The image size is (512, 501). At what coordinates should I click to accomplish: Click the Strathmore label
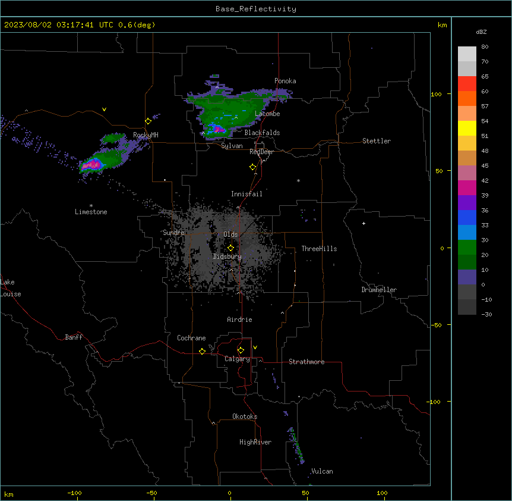click(306, 362)
